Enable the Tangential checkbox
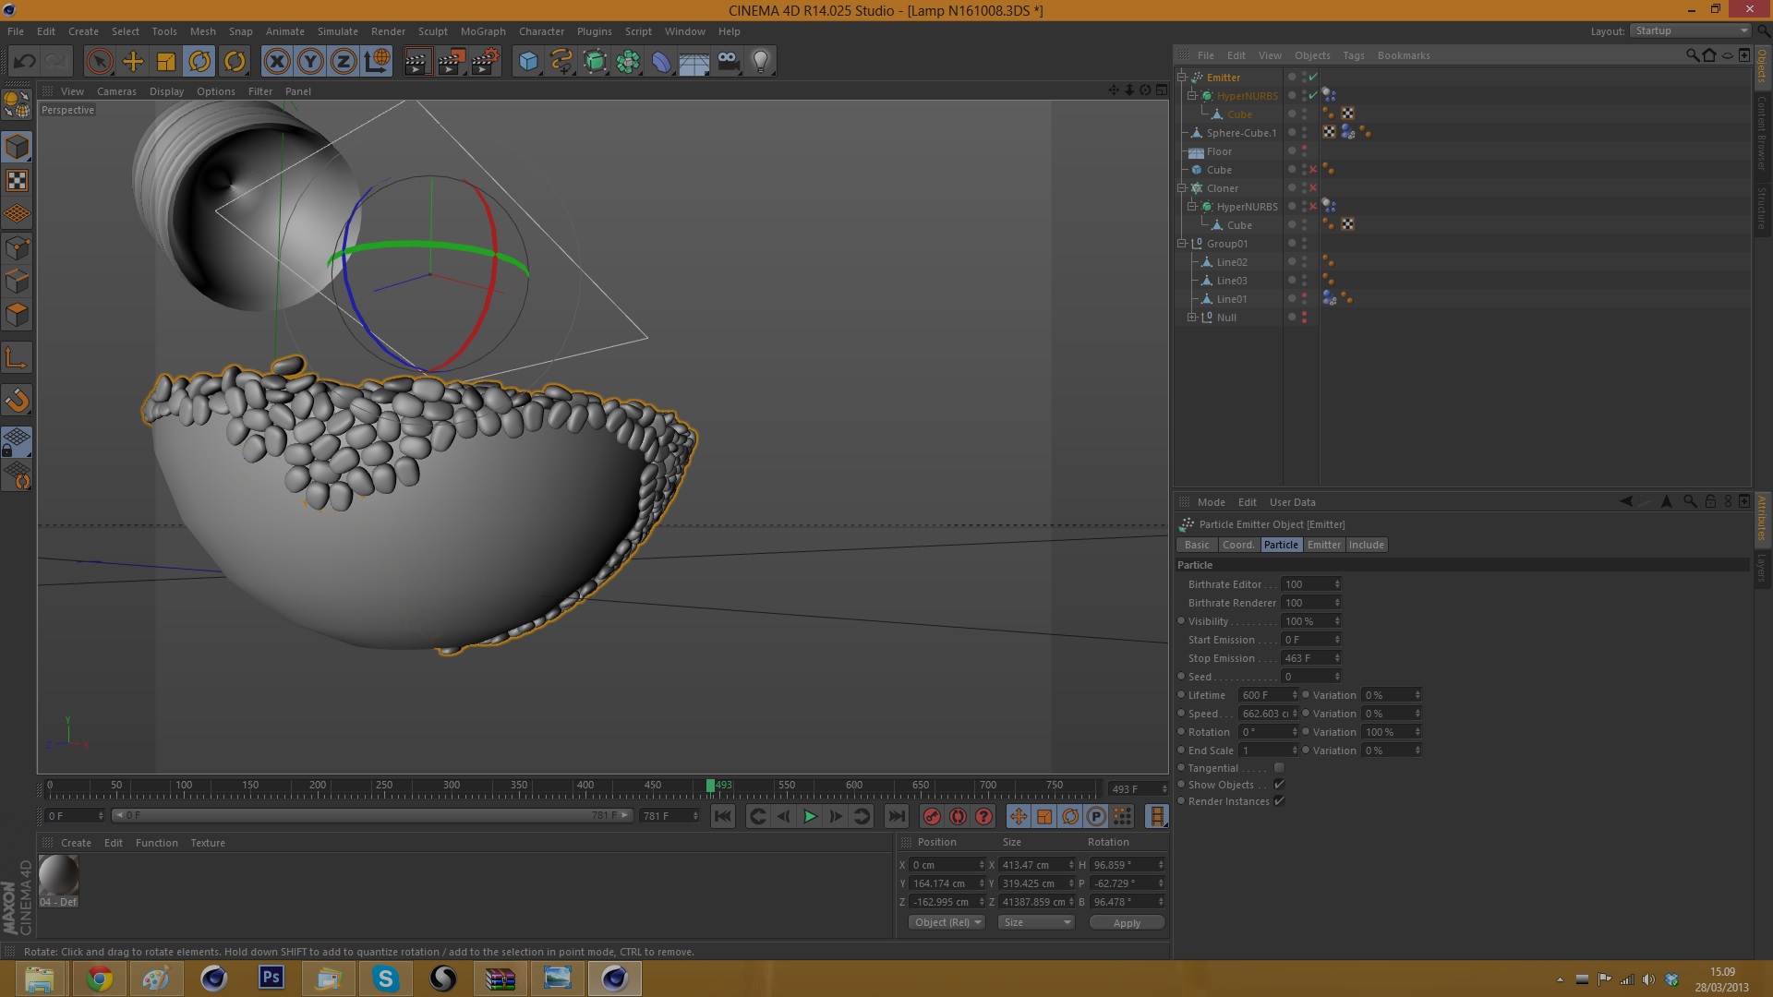Screen dimensions: 1773x997 click(x=1279, y=768)
